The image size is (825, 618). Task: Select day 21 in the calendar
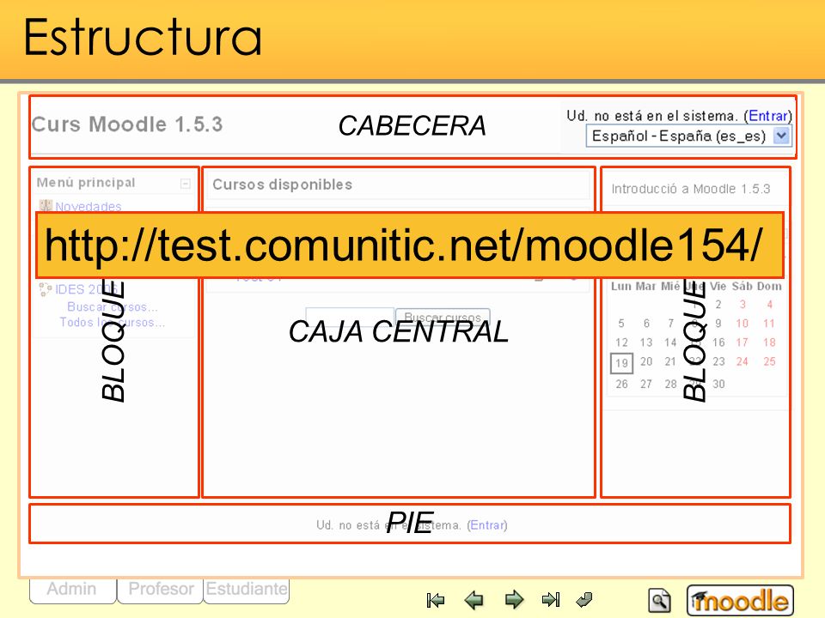[670, 361]
